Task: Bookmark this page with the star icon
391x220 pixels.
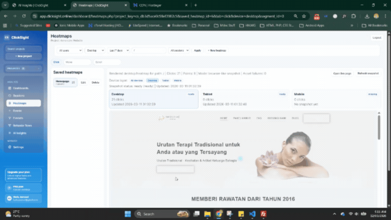Action: coord(305,16)
